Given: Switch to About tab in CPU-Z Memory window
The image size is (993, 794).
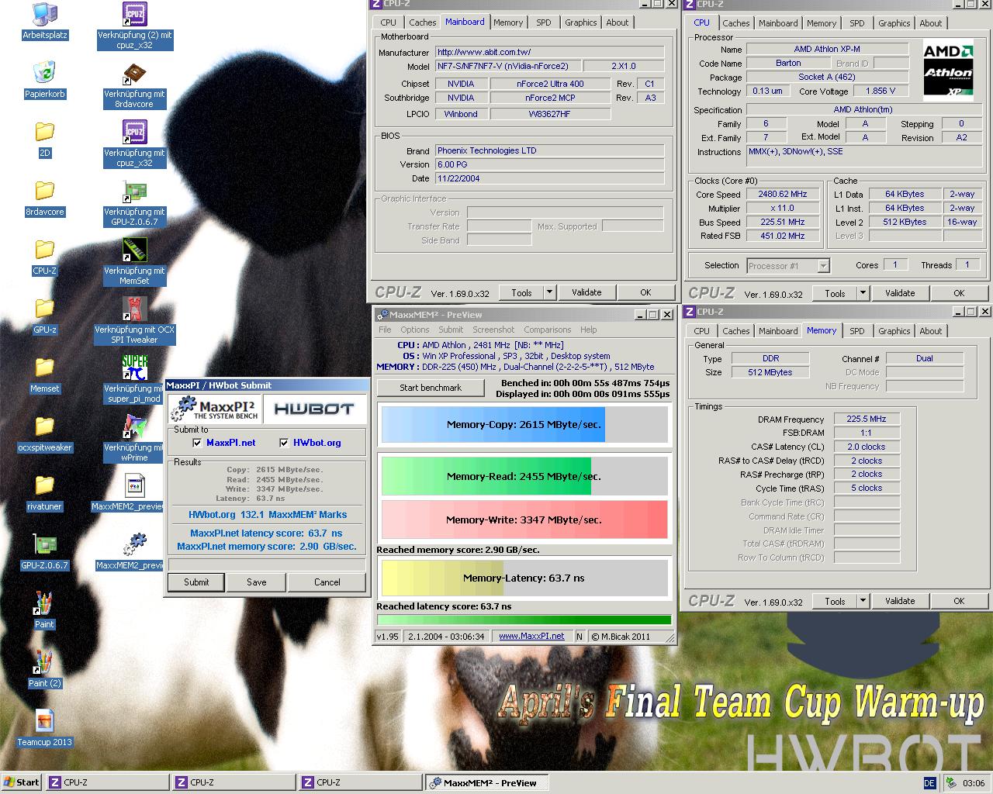Looking at the screenshot, I should tap(931, 331).
